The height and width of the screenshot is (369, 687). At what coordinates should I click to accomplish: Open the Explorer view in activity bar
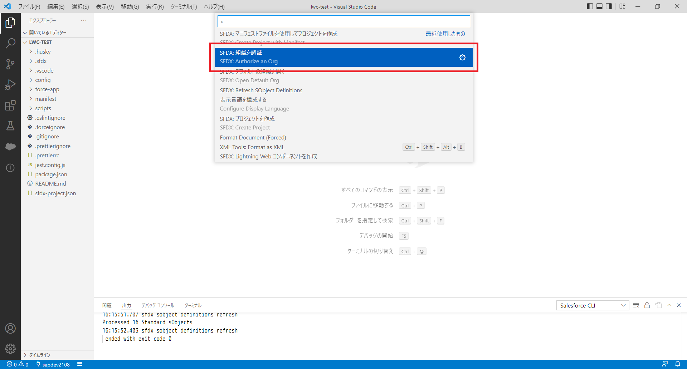(10, 23)
